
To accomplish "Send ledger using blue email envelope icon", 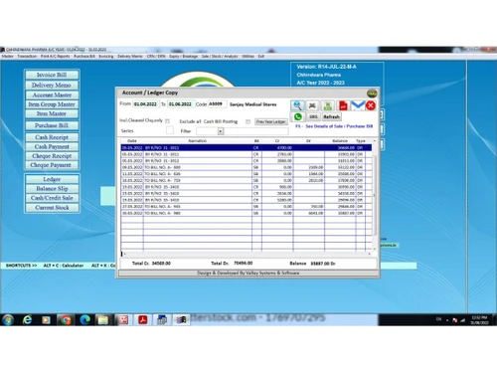I will (358, 105).
